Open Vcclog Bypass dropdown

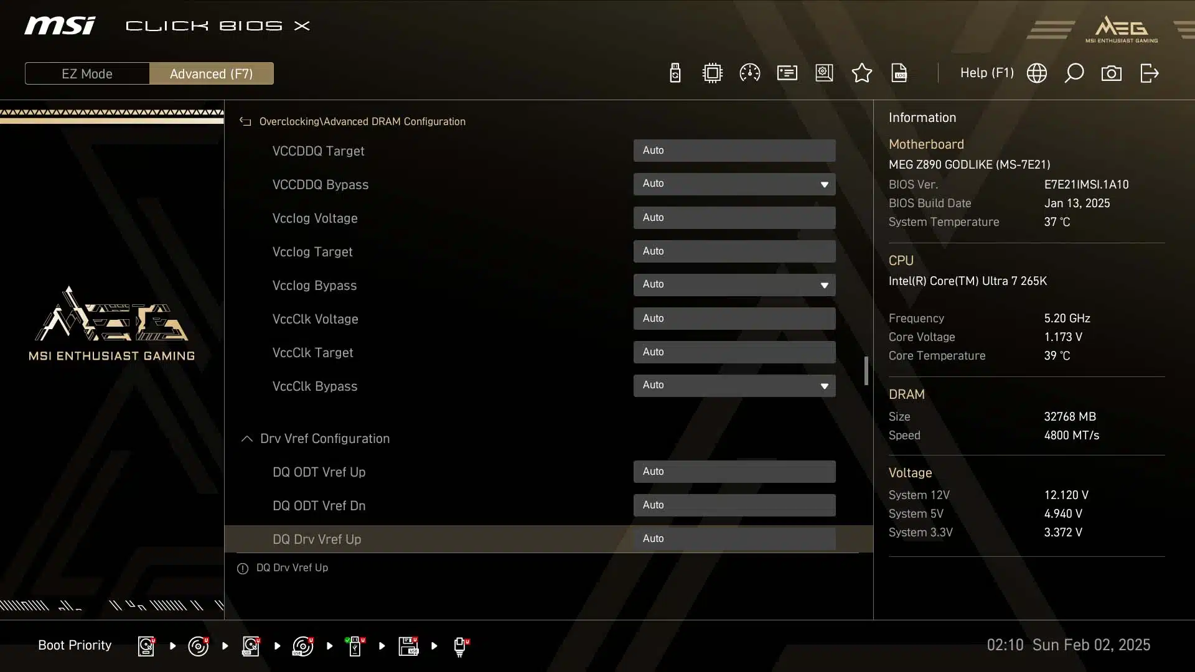[734, 285]
